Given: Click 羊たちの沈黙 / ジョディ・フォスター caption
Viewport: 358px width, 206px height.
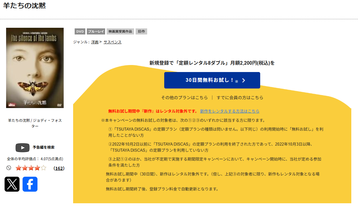Looking at the screenshot, I should (35, 123).
